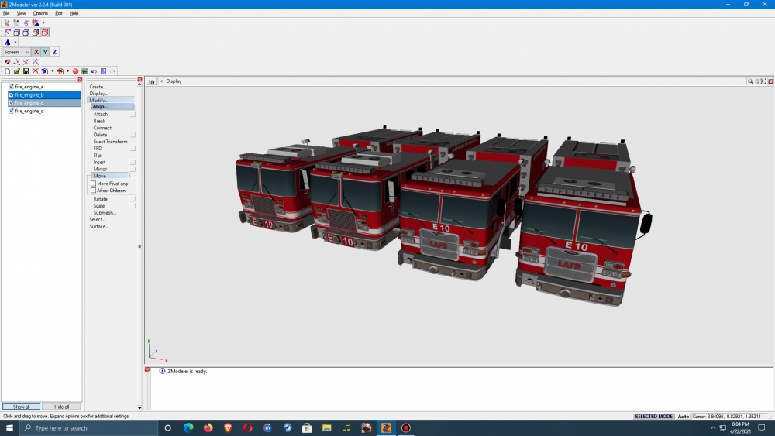Image resolution: width=775 pixels, height=436 pixels.
Task: Toggle fire_engine_a visibility checkbox
Action: [x=12, y=87]
